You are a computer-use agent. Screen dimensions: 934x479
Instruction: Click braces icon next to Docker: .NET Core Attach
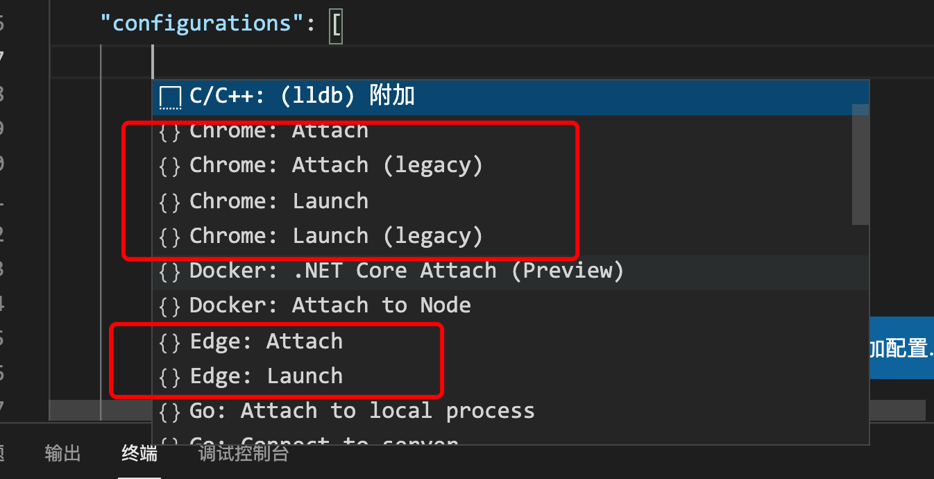[x=170, y=271]
